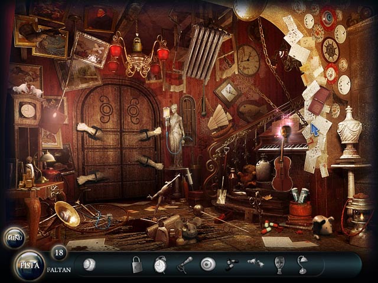Image resolution: width=378 pixels, height=283 pixels.
Task: Select the mask silhouette in the item bar
Action: 279,265
